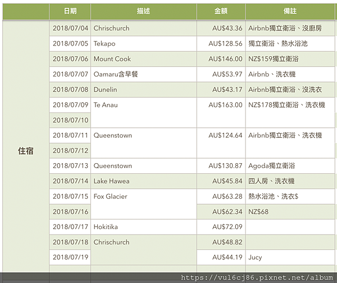Click the Jucy note cell
Viewport: 337px width, 283px height.
[290, 257]
